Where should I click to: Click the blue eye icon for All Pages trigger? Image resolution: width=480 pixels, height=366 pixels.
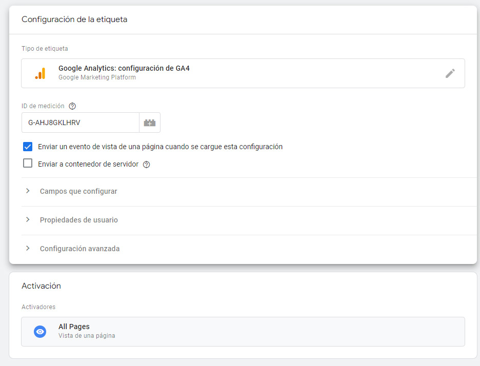40,332
